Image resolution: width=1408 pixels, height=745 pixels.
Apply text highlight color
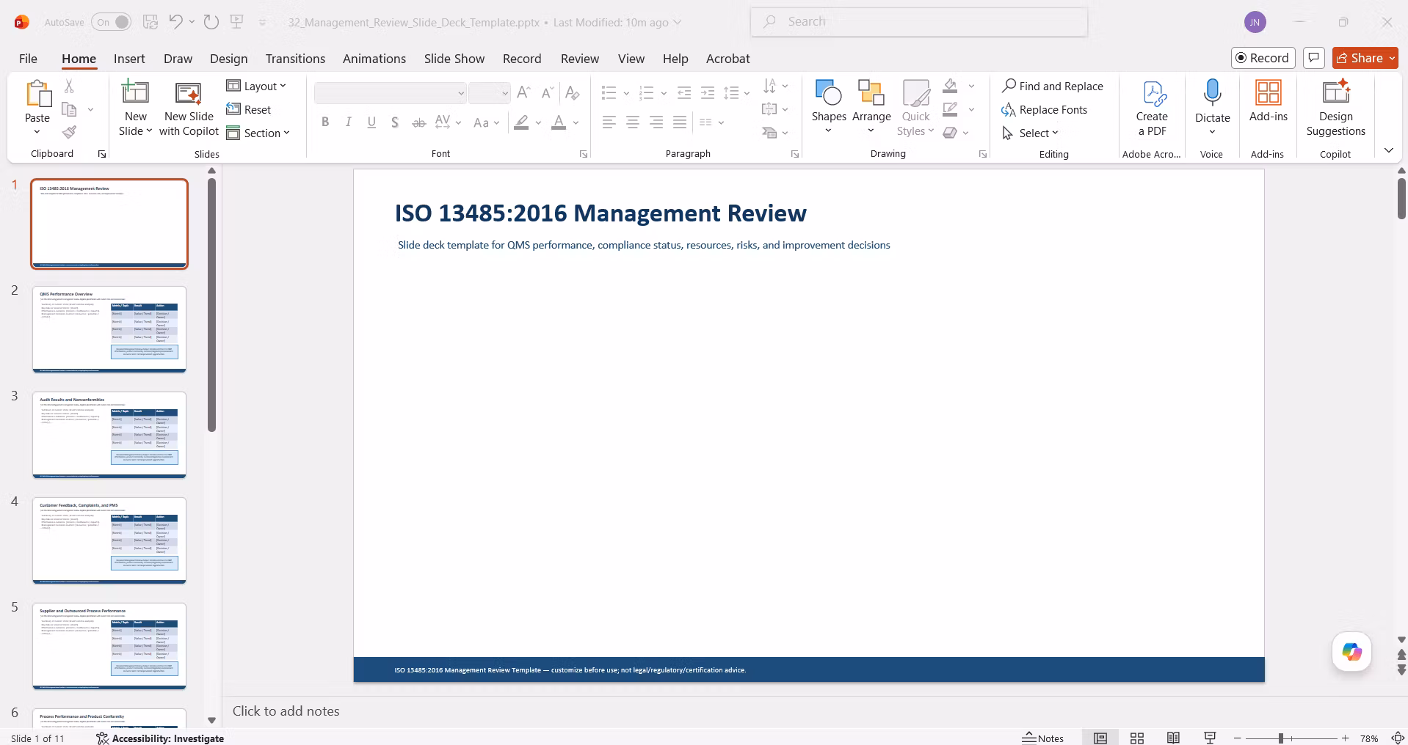pyautogui.click(x=521, y=122)
